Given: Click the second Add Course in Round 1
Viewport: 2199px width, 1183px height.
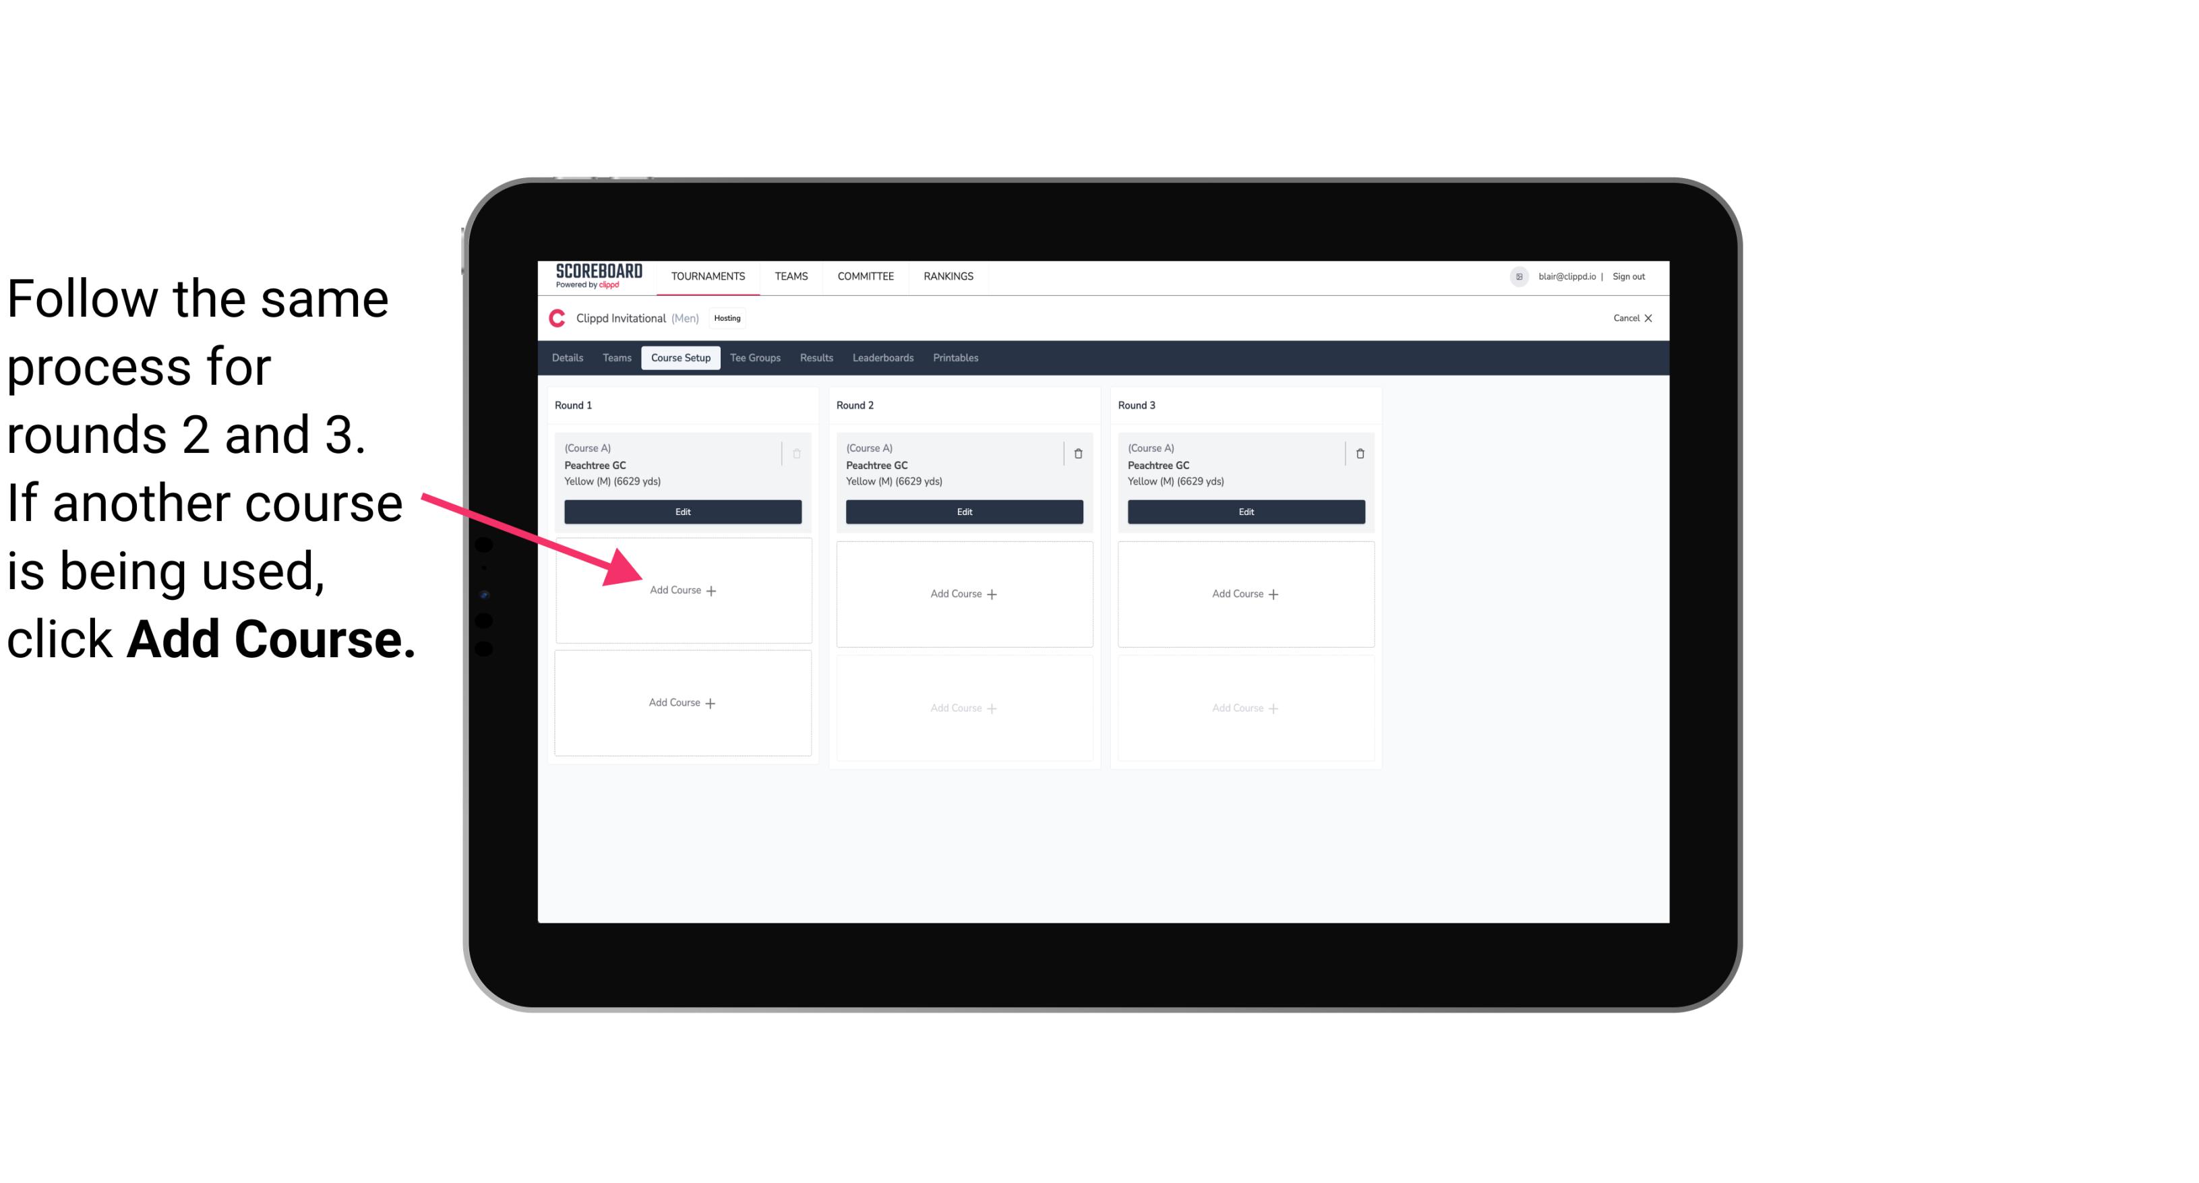Looking at the screenshot, I should 682,702.
